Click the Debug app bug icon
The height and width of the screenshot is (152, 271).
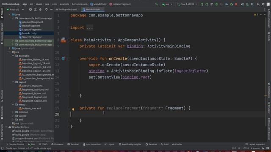pyautogui.click(x=216, y=4)
